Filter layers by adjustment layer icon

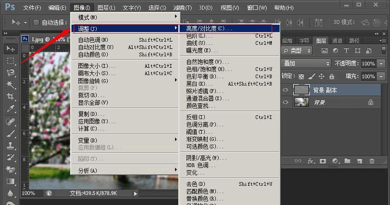(335, 50)
